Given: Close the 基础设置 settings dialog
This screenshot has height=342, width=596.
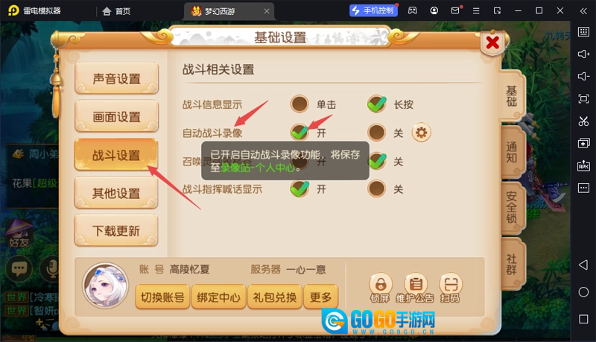Looking at the screenshot, I should tap(492, 42).
